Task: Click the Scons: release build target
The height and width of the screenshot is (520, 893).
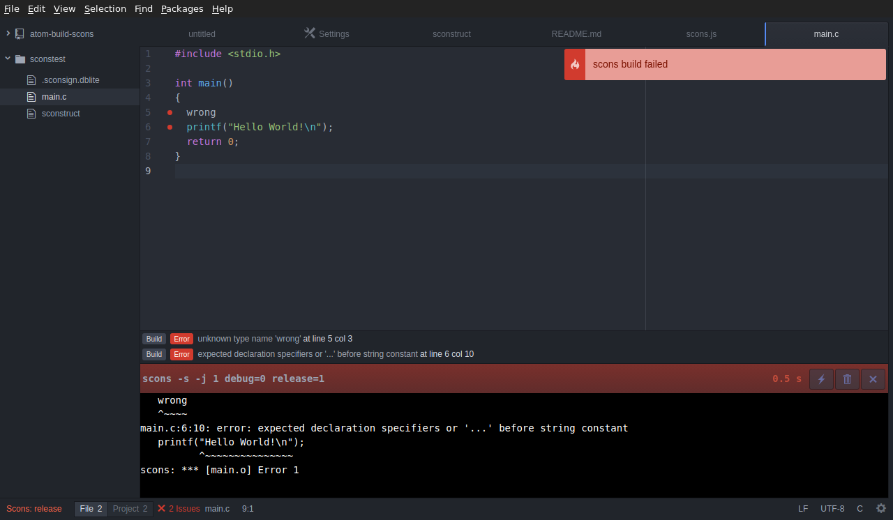Action: pos(34,509)
